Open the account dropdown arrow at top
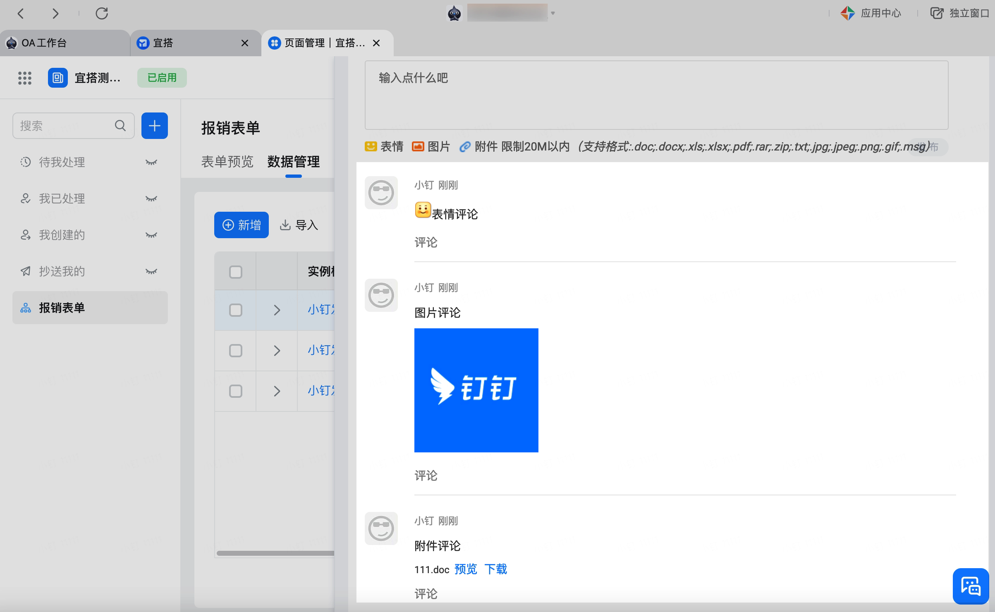Viewport: 995px width, 612px height. click(x=553, y=13)
